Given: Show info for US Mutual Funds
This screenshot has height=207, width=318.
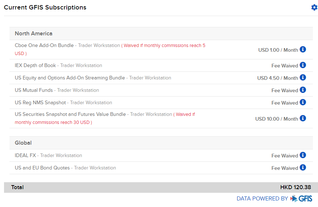Looking at the screenshot, I should (303, 90).
